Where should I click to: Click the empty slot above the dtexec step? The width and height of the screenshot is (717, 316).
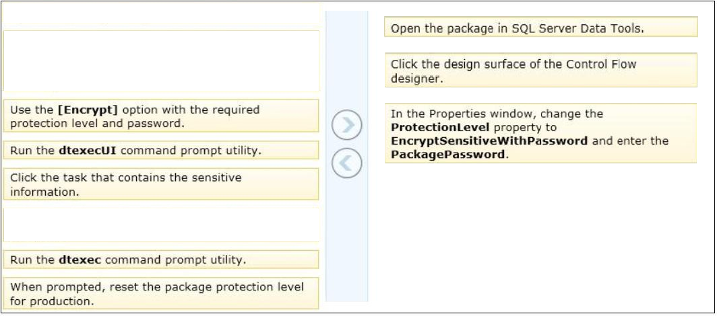click(161, 225)
